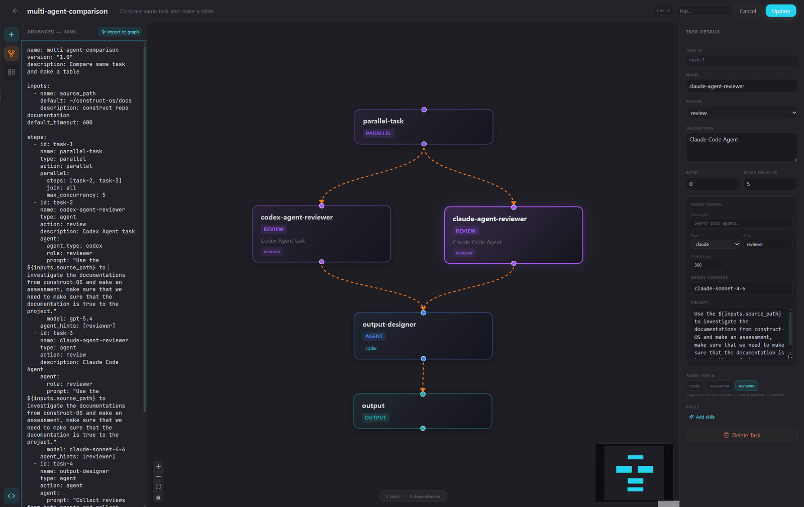Click the resize grip of Prompt textarea
This screenshot has width=804, height=507.
pos(790,357)
